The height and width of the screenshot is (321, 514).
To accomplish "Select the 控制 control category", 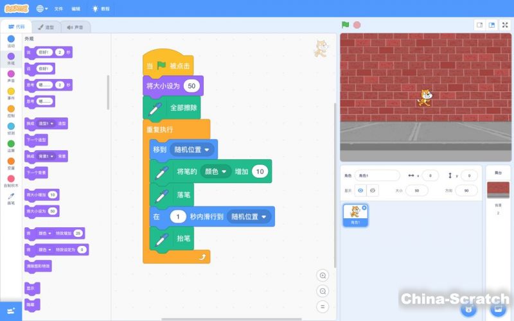I will [11, 112].
